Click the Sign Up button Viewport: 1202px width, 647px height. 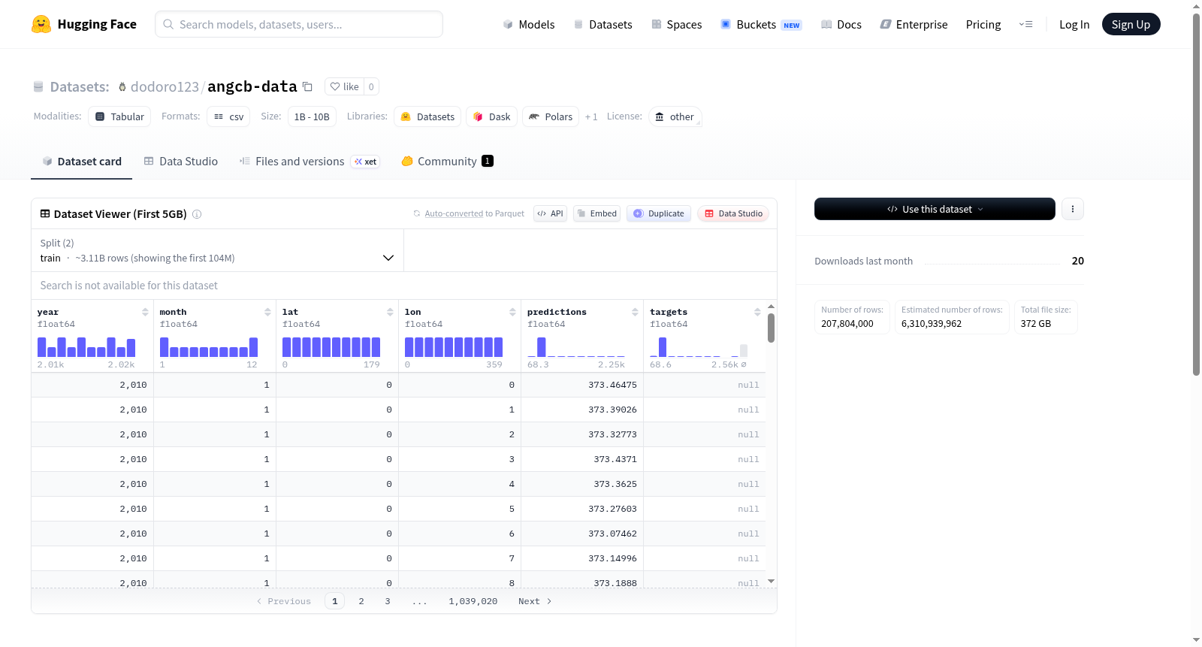pyautogui.click(x=1131, y=24)
